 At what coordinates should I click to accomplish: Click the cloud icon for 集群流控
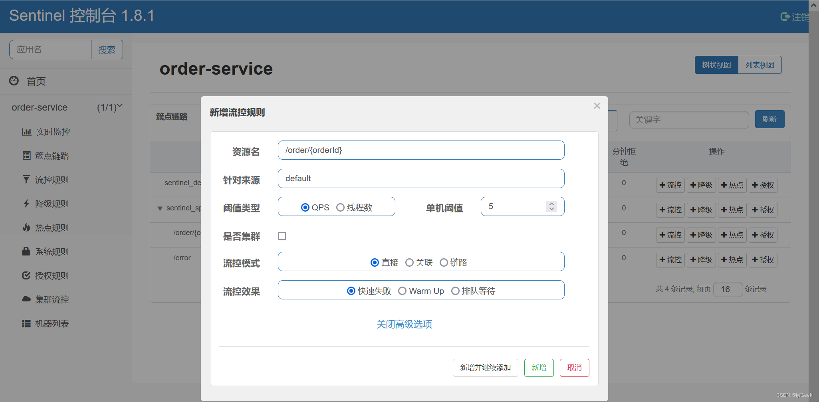pos(26,299)
